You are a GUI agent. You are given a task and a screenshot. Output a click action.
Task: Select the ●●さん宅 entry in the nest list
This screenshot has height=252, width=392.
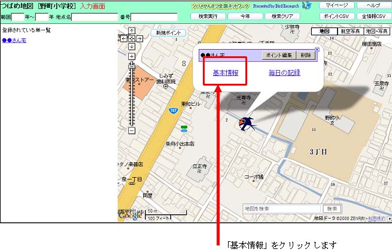(14, 40)
